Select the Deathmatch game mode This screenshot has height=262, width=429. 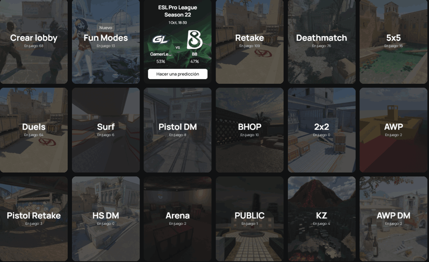click(x=322, y=42)
